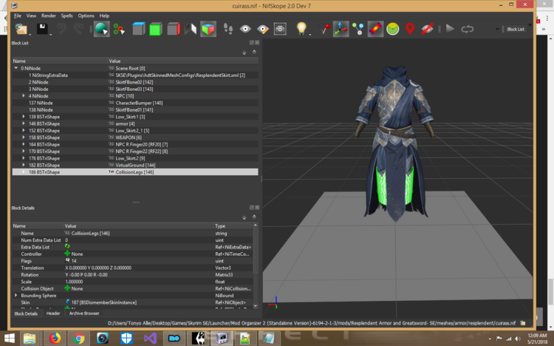Open Google Chrome from the taskbar
This screenshot has width=554, height=346.
tap(78, 339)
